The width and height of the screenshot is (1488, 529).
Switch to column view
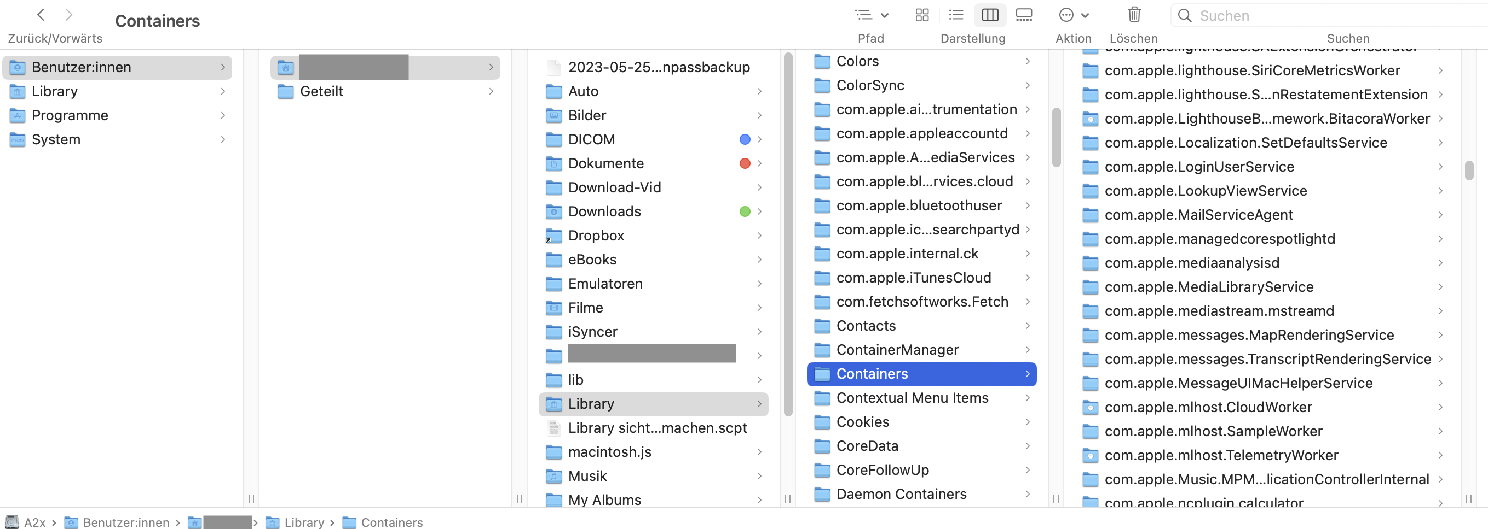990,15
